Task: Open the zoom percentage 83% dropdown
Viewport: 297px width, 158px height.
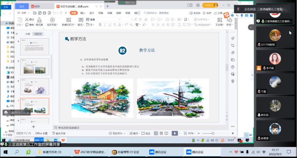Action: coord(192,133)
